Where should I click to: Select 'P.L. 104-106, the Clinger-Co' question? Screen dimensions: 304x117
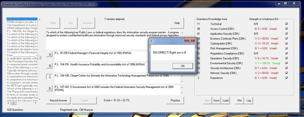22,31
